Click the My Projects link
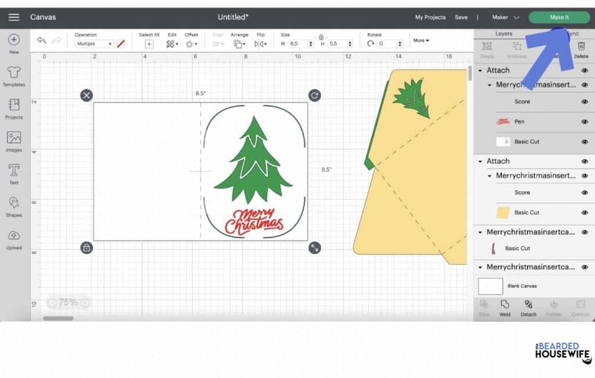The height and width of the screenshot is (378, 595). click(x=430, y=17)
